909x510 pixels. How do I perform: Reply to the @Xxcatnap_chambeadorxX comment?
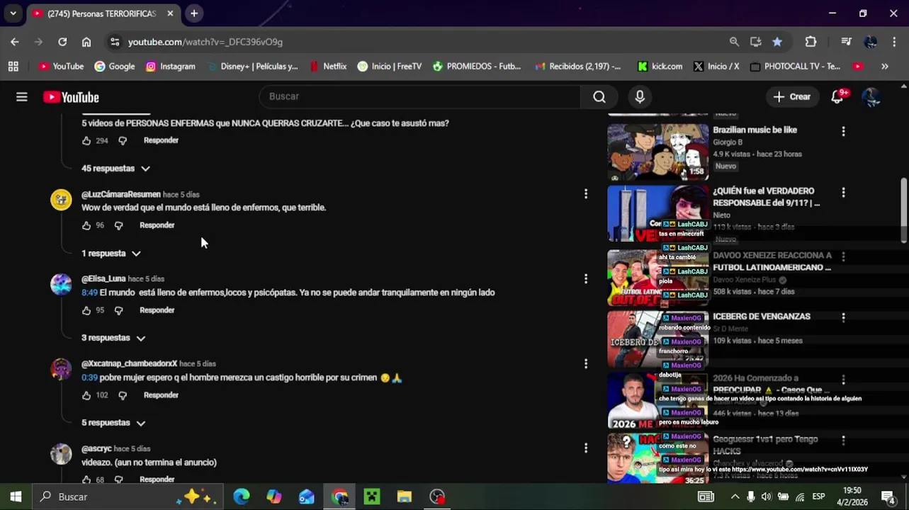point(162,395)
